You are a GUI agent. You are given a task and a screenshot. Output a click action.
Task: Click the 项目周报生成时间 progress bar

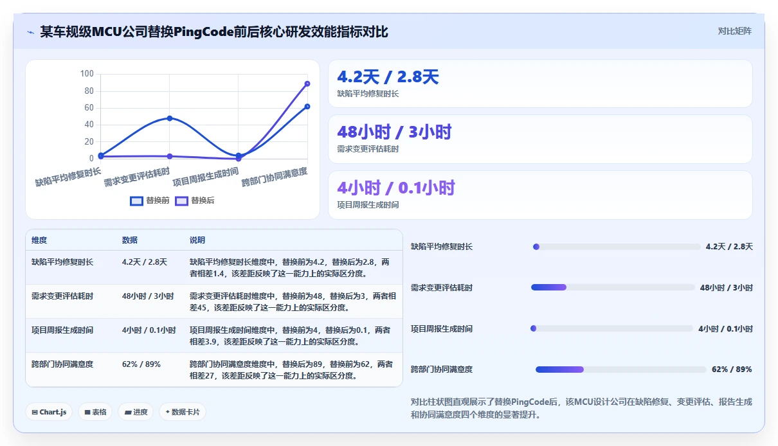point(612,328)
